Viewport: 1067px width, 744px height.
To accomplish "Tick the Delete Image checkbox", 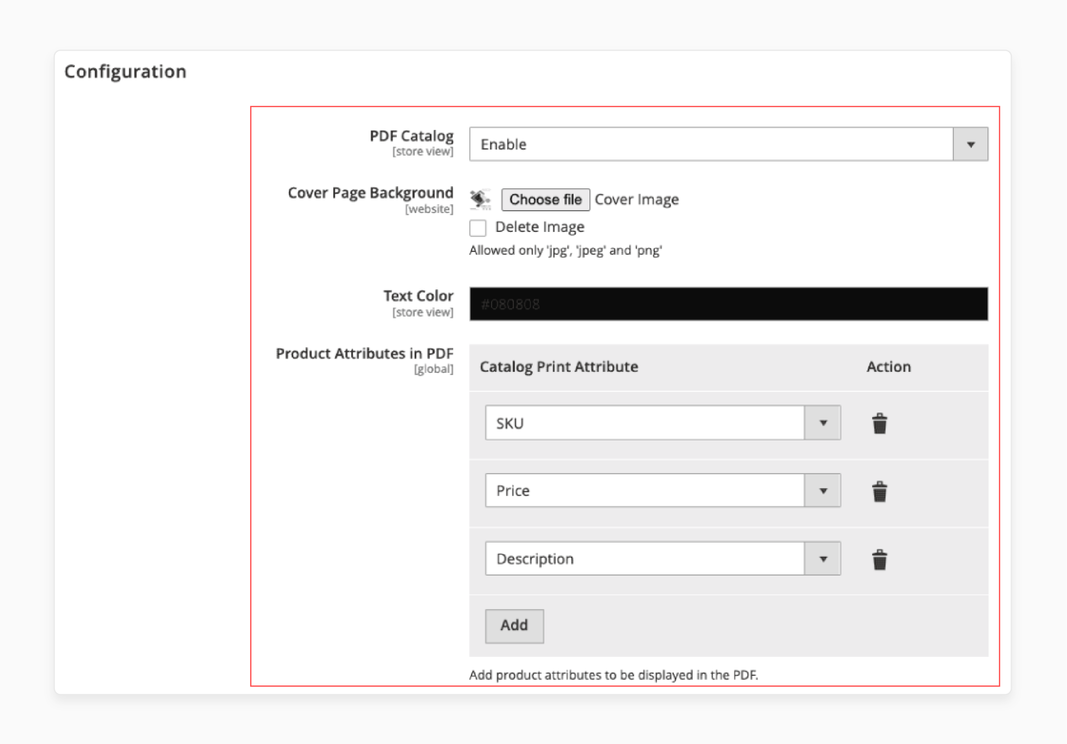I will click(478, 228).
